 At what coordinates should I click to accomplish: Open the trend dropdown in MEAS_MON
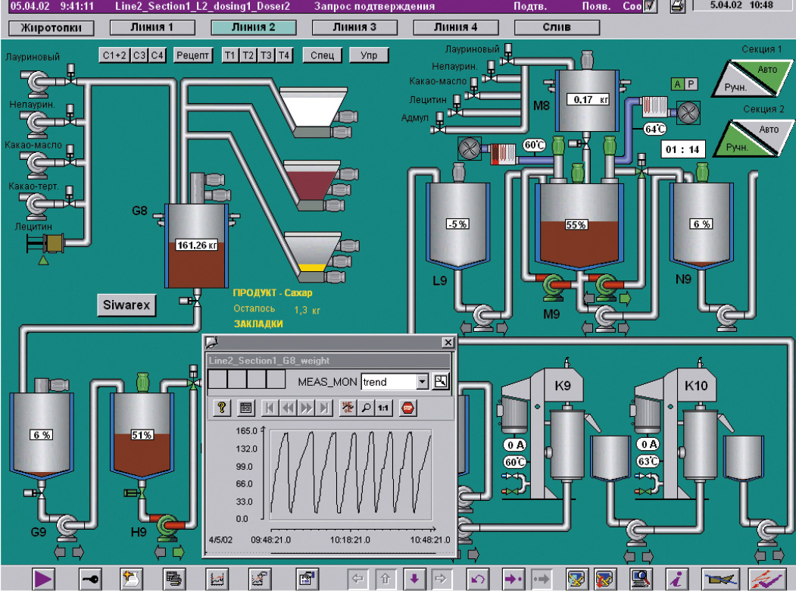(x=423, y=382)
